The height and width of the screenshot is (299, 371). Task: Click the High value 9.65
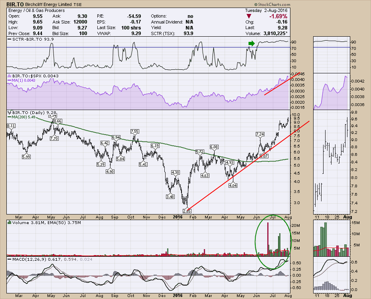(37, 22)
